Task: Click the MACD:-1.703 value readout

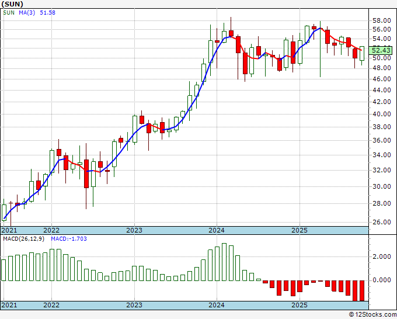Action: pos(69,239)
